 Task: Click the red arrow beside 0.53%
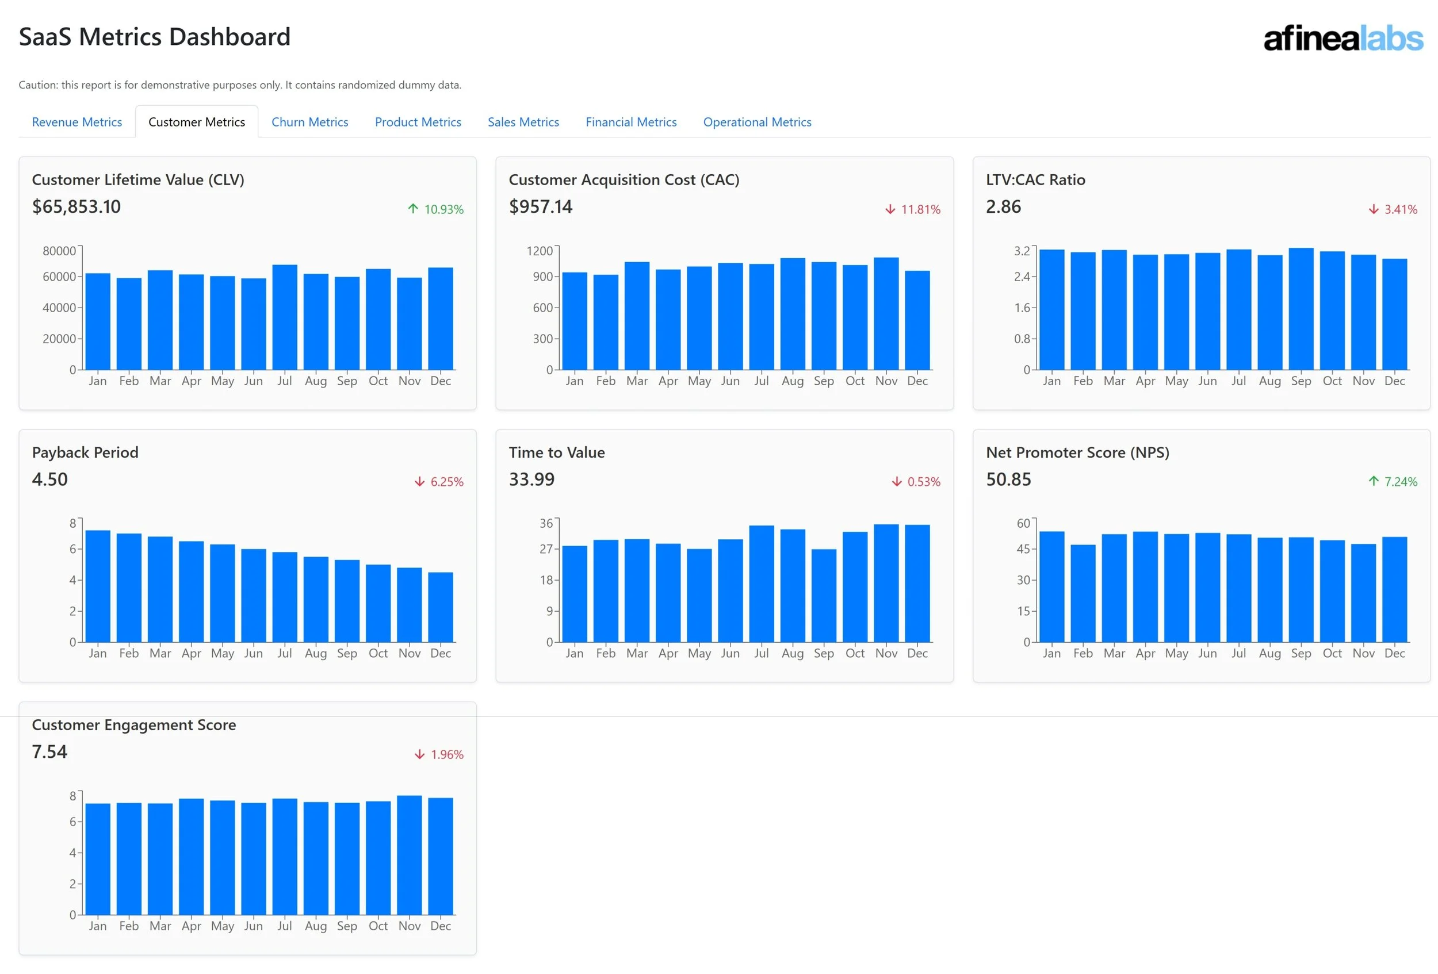(896, 482)
